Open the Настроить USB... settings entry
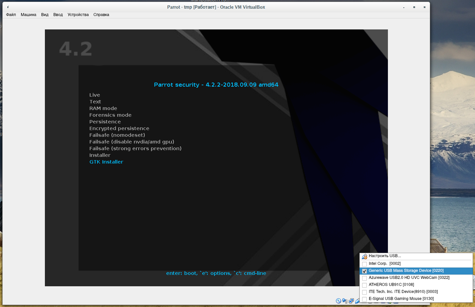The width and height of the screenshot is (475, 307). (385, 256)
